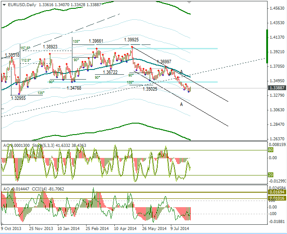Screen dimensions: 287x234
Task: Click the 112.5° angle label
Action: point(26,60)
